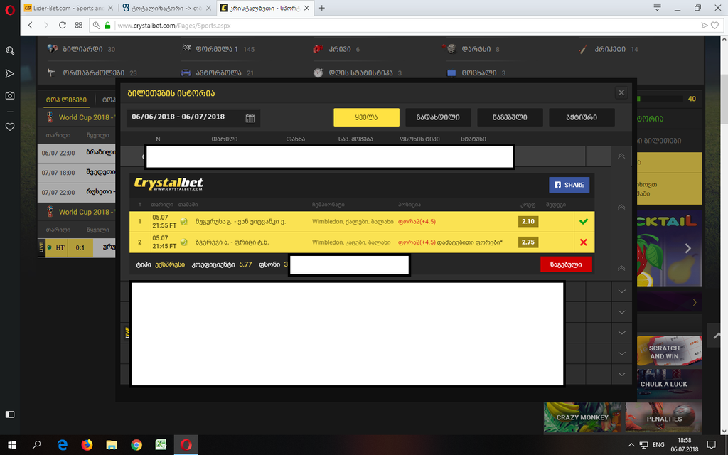Select the აქტიური filter tab
Viewport: 728px width, 455px height.
(x=582, y=117)
